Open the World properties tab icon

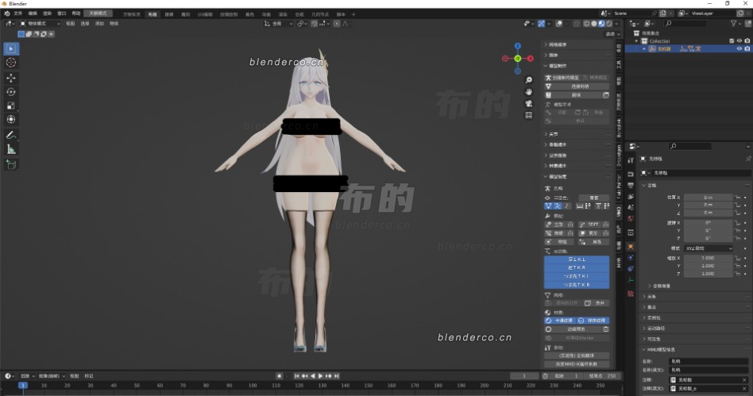(x=631, y=219)
